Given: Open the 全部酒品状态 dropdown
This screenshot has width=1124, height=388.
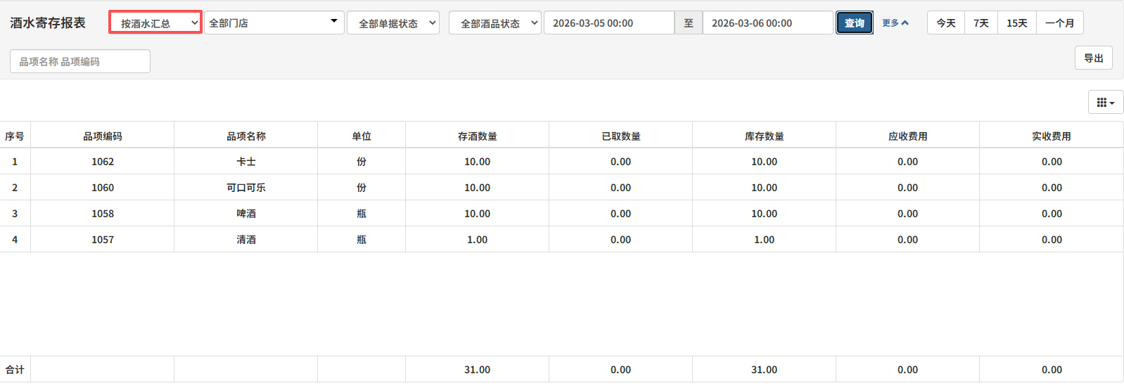Looking at the screenshot, I should [x=495, y=23].
